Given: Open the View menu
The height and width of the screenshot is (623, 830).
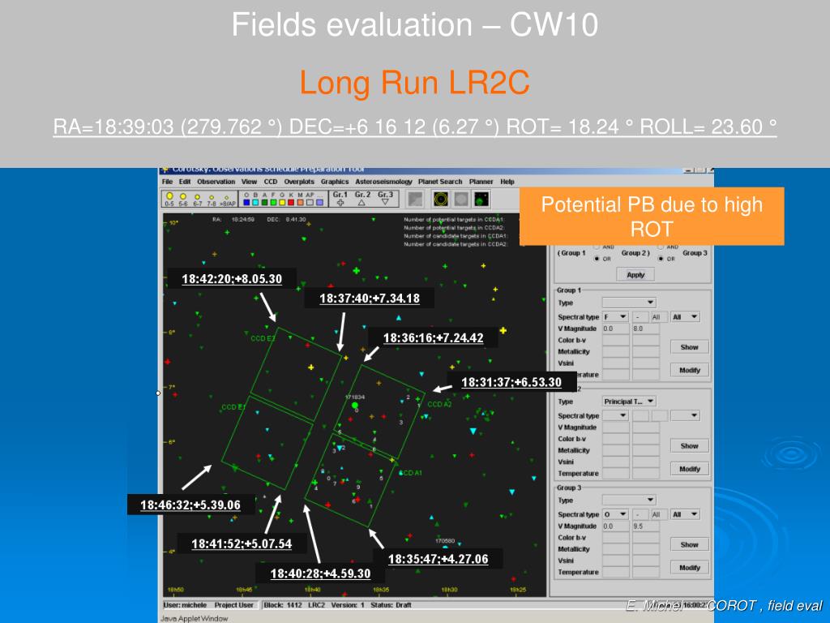Looking at the screenshot, I should [250, 182].
